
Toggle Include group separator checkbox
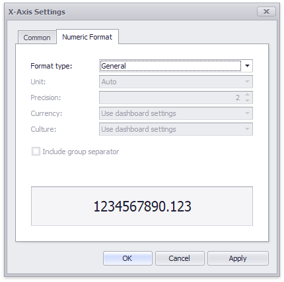36,152
